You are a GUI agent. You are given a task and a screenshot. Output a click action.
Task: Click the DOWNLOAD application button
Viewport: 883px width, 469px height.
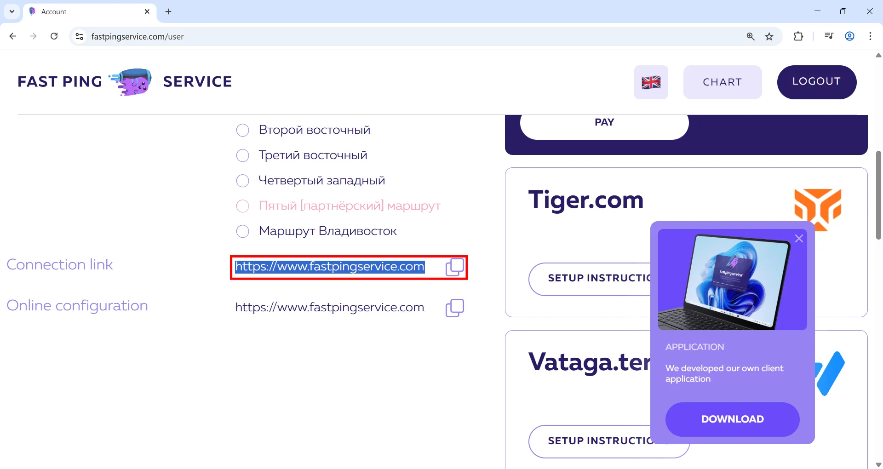pyautogui.click(x=732, y=419)
